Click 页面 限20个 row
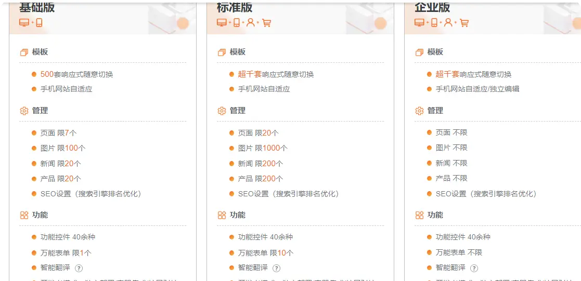 pyautogui.click(x=259, y=133)
